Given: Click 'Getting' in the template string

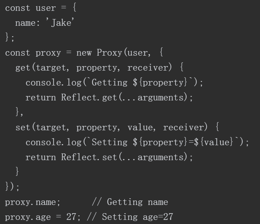Looking at the screenshot, I should click(110, 83).
